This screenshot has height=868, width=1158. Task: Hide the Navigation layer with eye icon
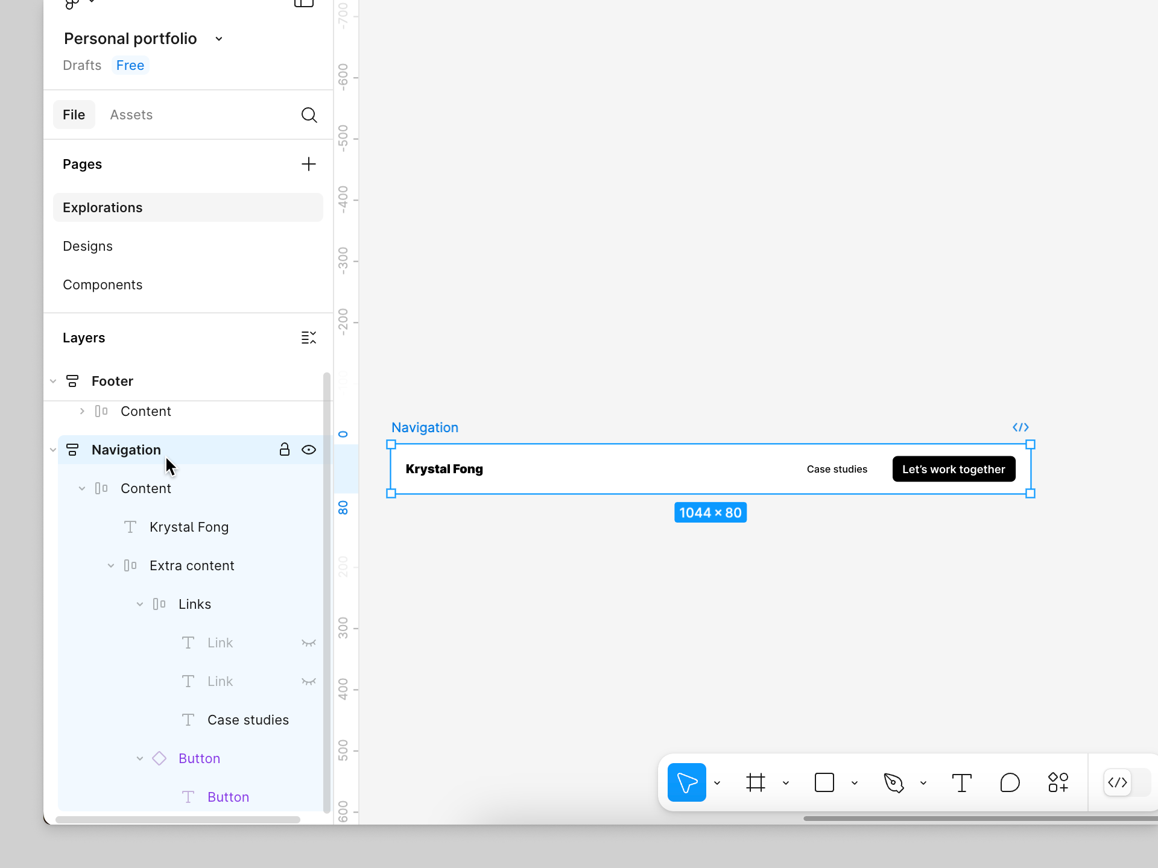coord(309,450)
